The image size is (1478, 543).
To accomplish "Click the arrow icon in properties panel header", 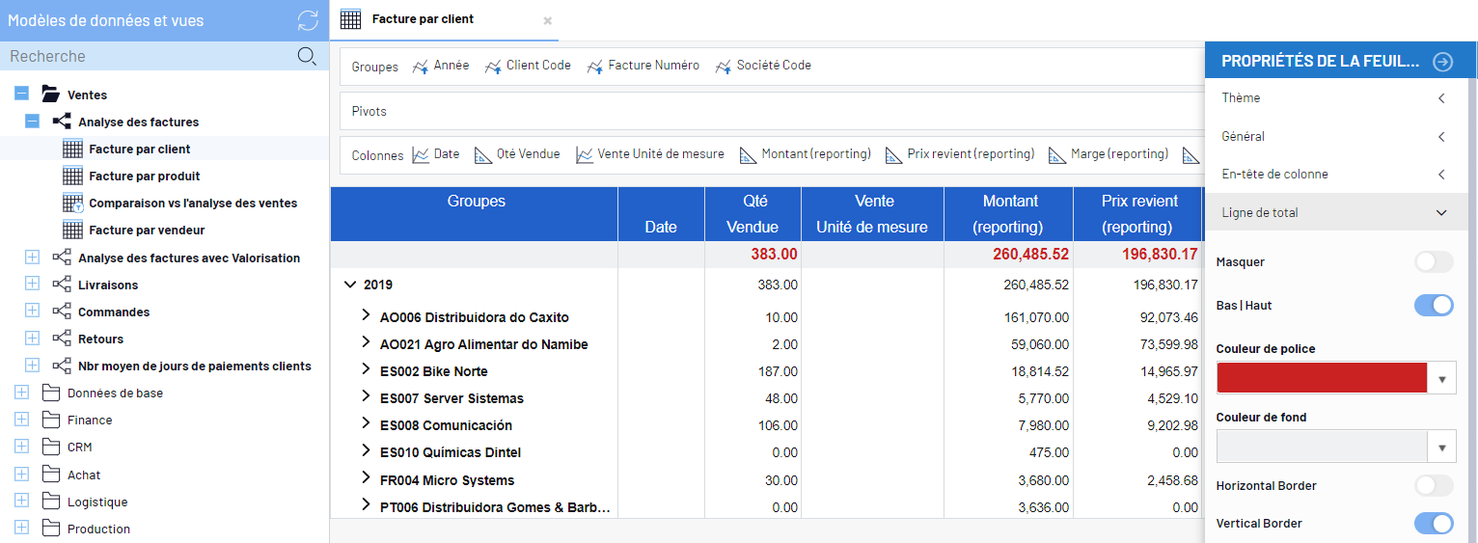I will click(x=1442, y=62).
